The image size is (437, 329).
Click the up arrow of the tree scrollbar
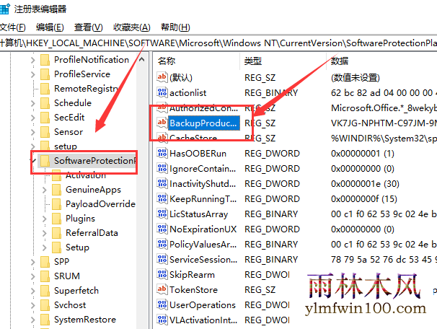[142, 59]
